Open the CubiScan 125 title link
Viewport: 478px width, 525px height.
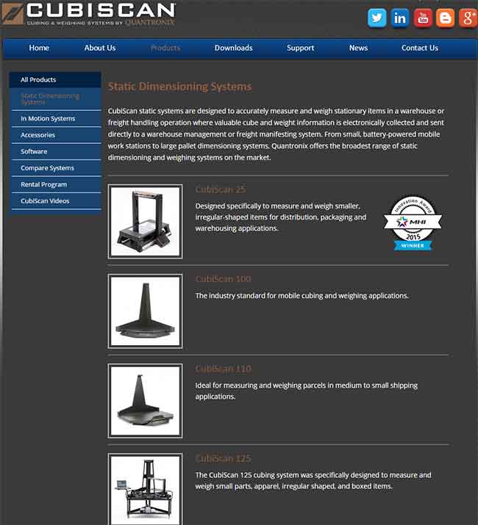(x=223, y=458)
